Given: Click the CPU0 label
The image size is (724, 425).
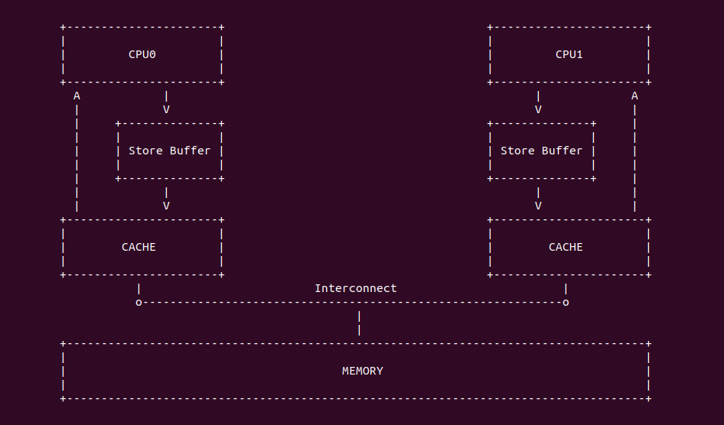Looking at the screenshot, I should [142, 54].
